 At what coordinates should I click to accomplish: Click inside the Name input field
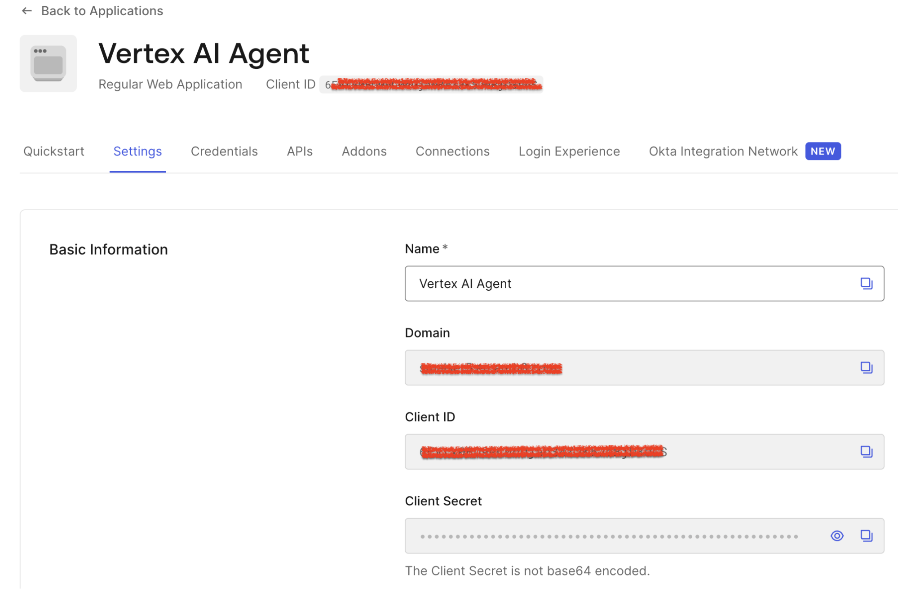coord(584,283)
